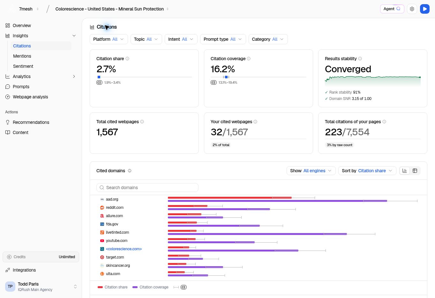Expand the Analytics section chevron
This screenshot has height=298, width=435.
[74, 76]
